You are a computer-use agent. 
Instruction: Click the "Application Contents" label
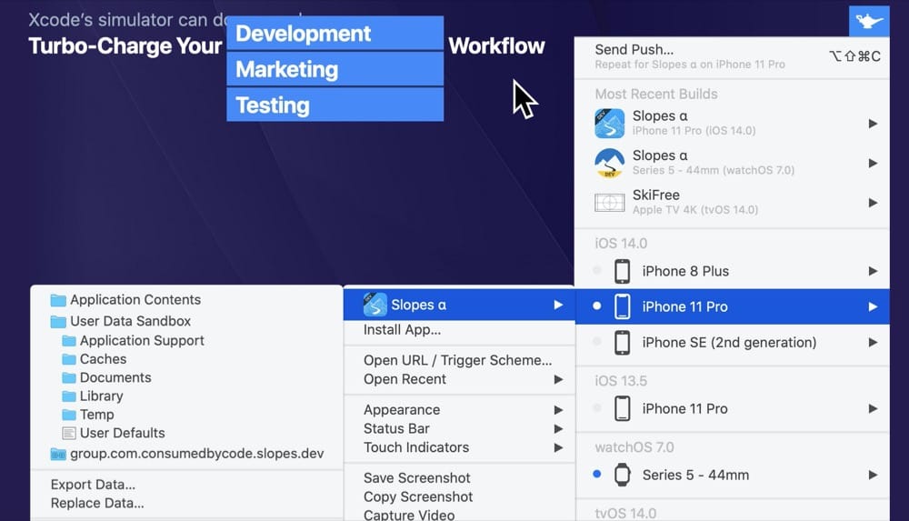[135, 300]
